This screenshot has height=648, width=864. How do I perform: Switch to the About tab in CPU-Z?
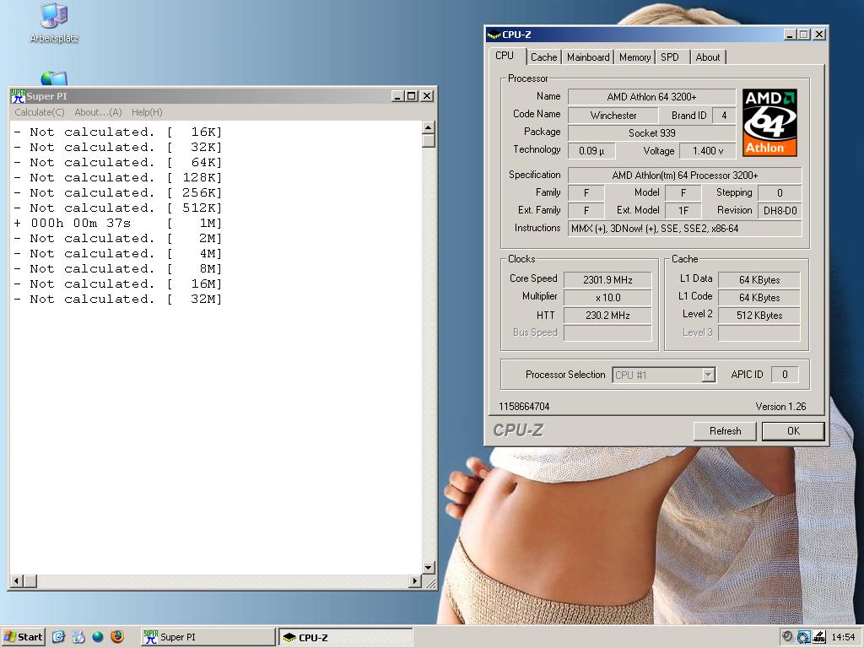point(708,57)
